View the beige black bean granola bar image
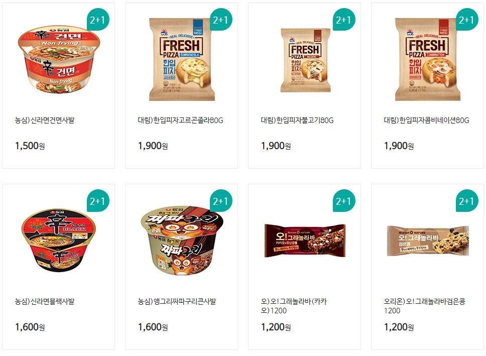The height and width of the screenshot is (356, 486). (x=428, y=241)
